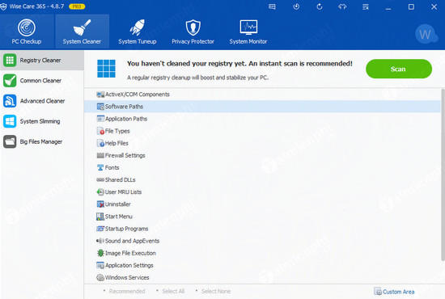Select Registry Cleaner in sidebar
The height and width of the screenshot is (299, 445).
click(42, 61)
